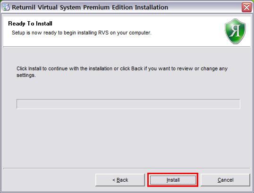The height and width of the screenshot is (193, 254).
Task: Click the separator line above the buttons
Action: coord(127,168)
